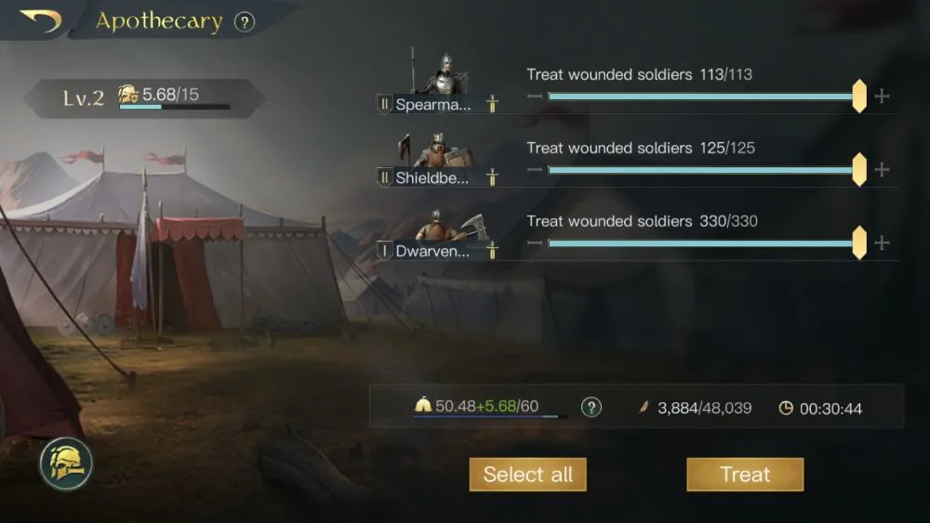Open the helmet icon in the corner
This screenshot has height=523, width=930.
point(66,464)
